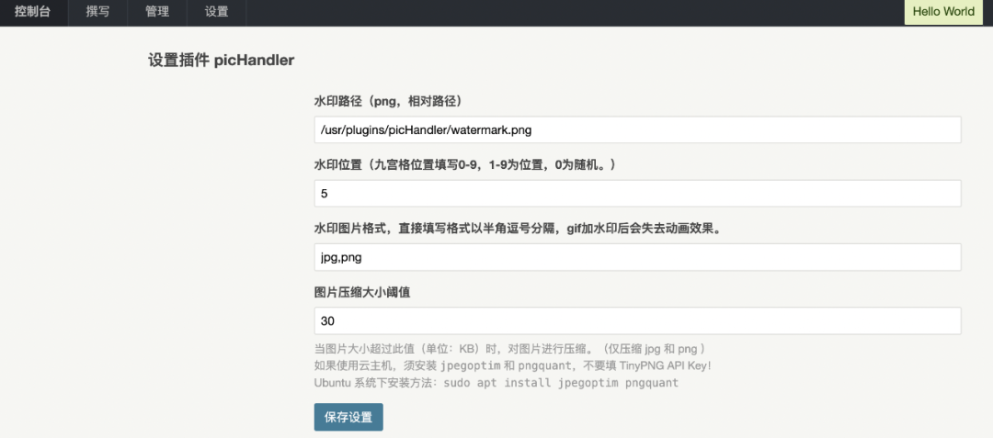Click the 图片压缩大小阈值 label

[362, 293]
